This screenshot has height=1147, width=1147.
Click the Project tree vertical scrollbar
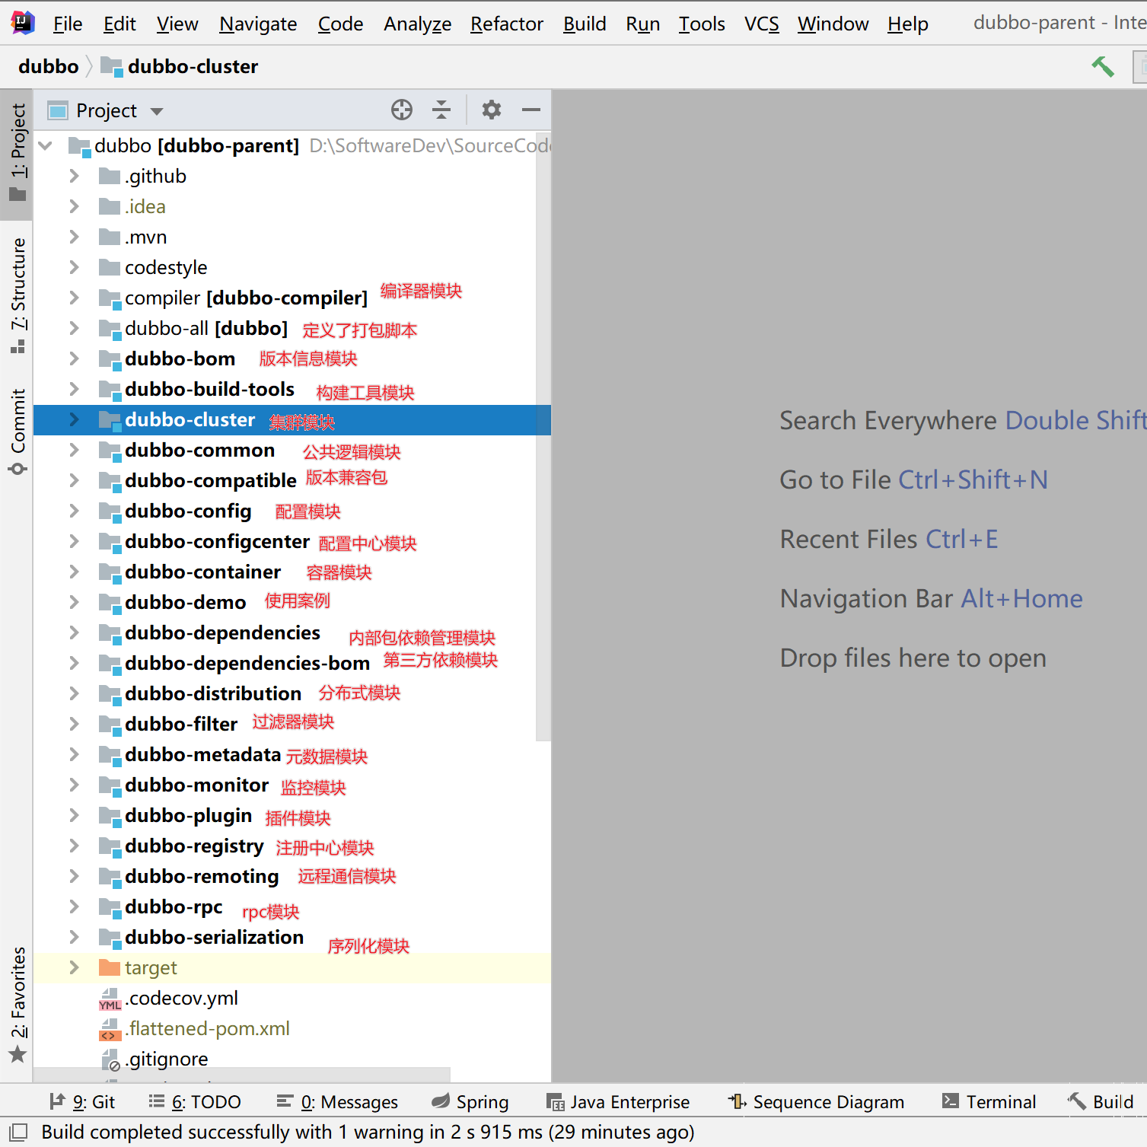pyautogui.click(x=543, y=436)
